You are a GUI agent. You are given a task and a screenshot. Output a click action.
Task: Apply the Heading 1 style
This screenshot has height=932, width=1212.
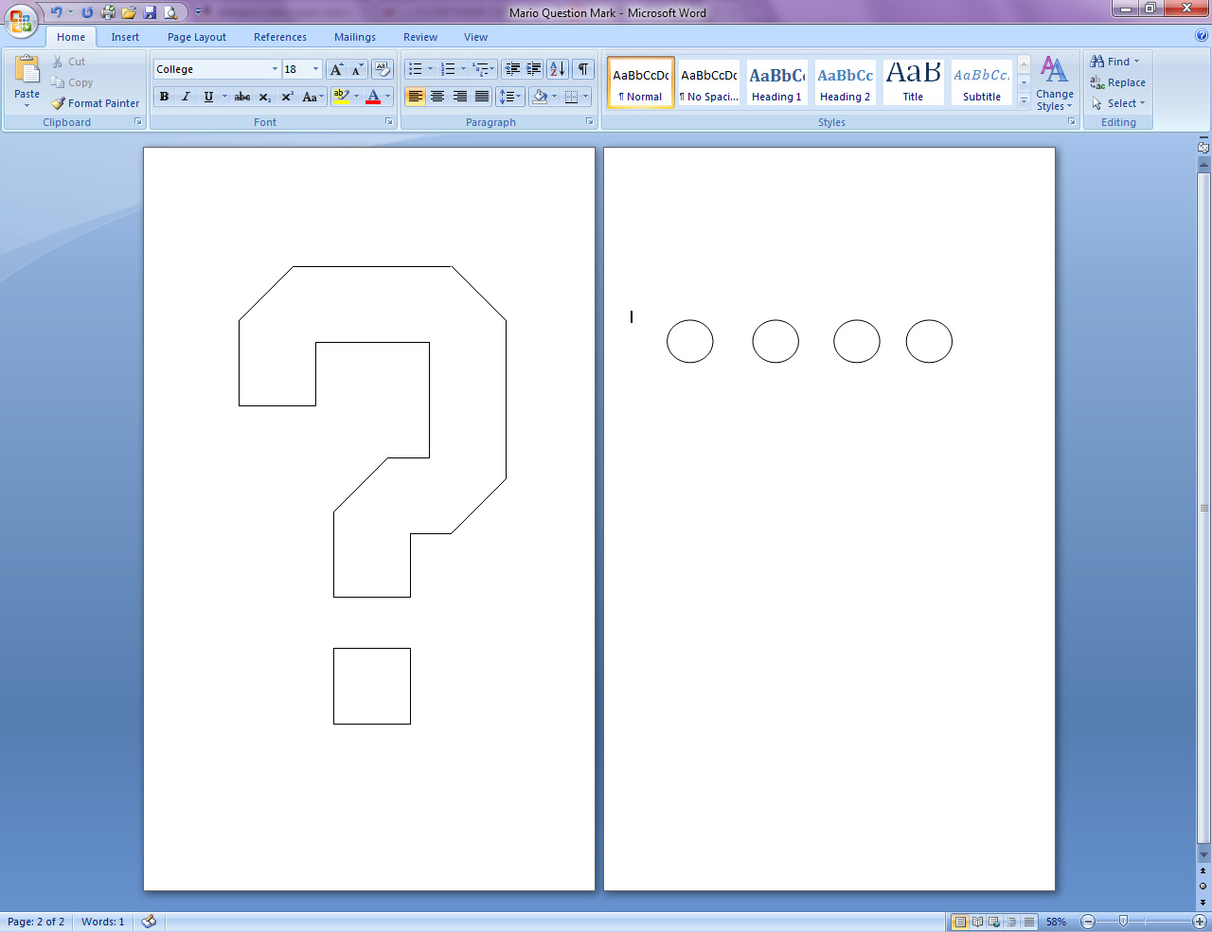(x=776, y=82)
